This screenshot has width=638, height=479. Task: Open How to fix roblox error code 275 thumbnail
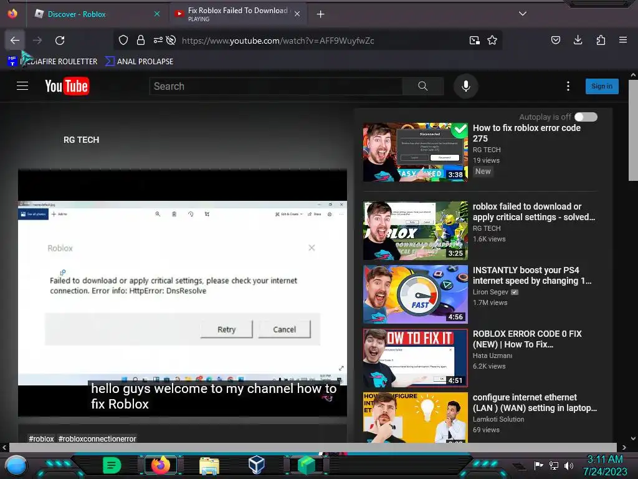point(415,152)
